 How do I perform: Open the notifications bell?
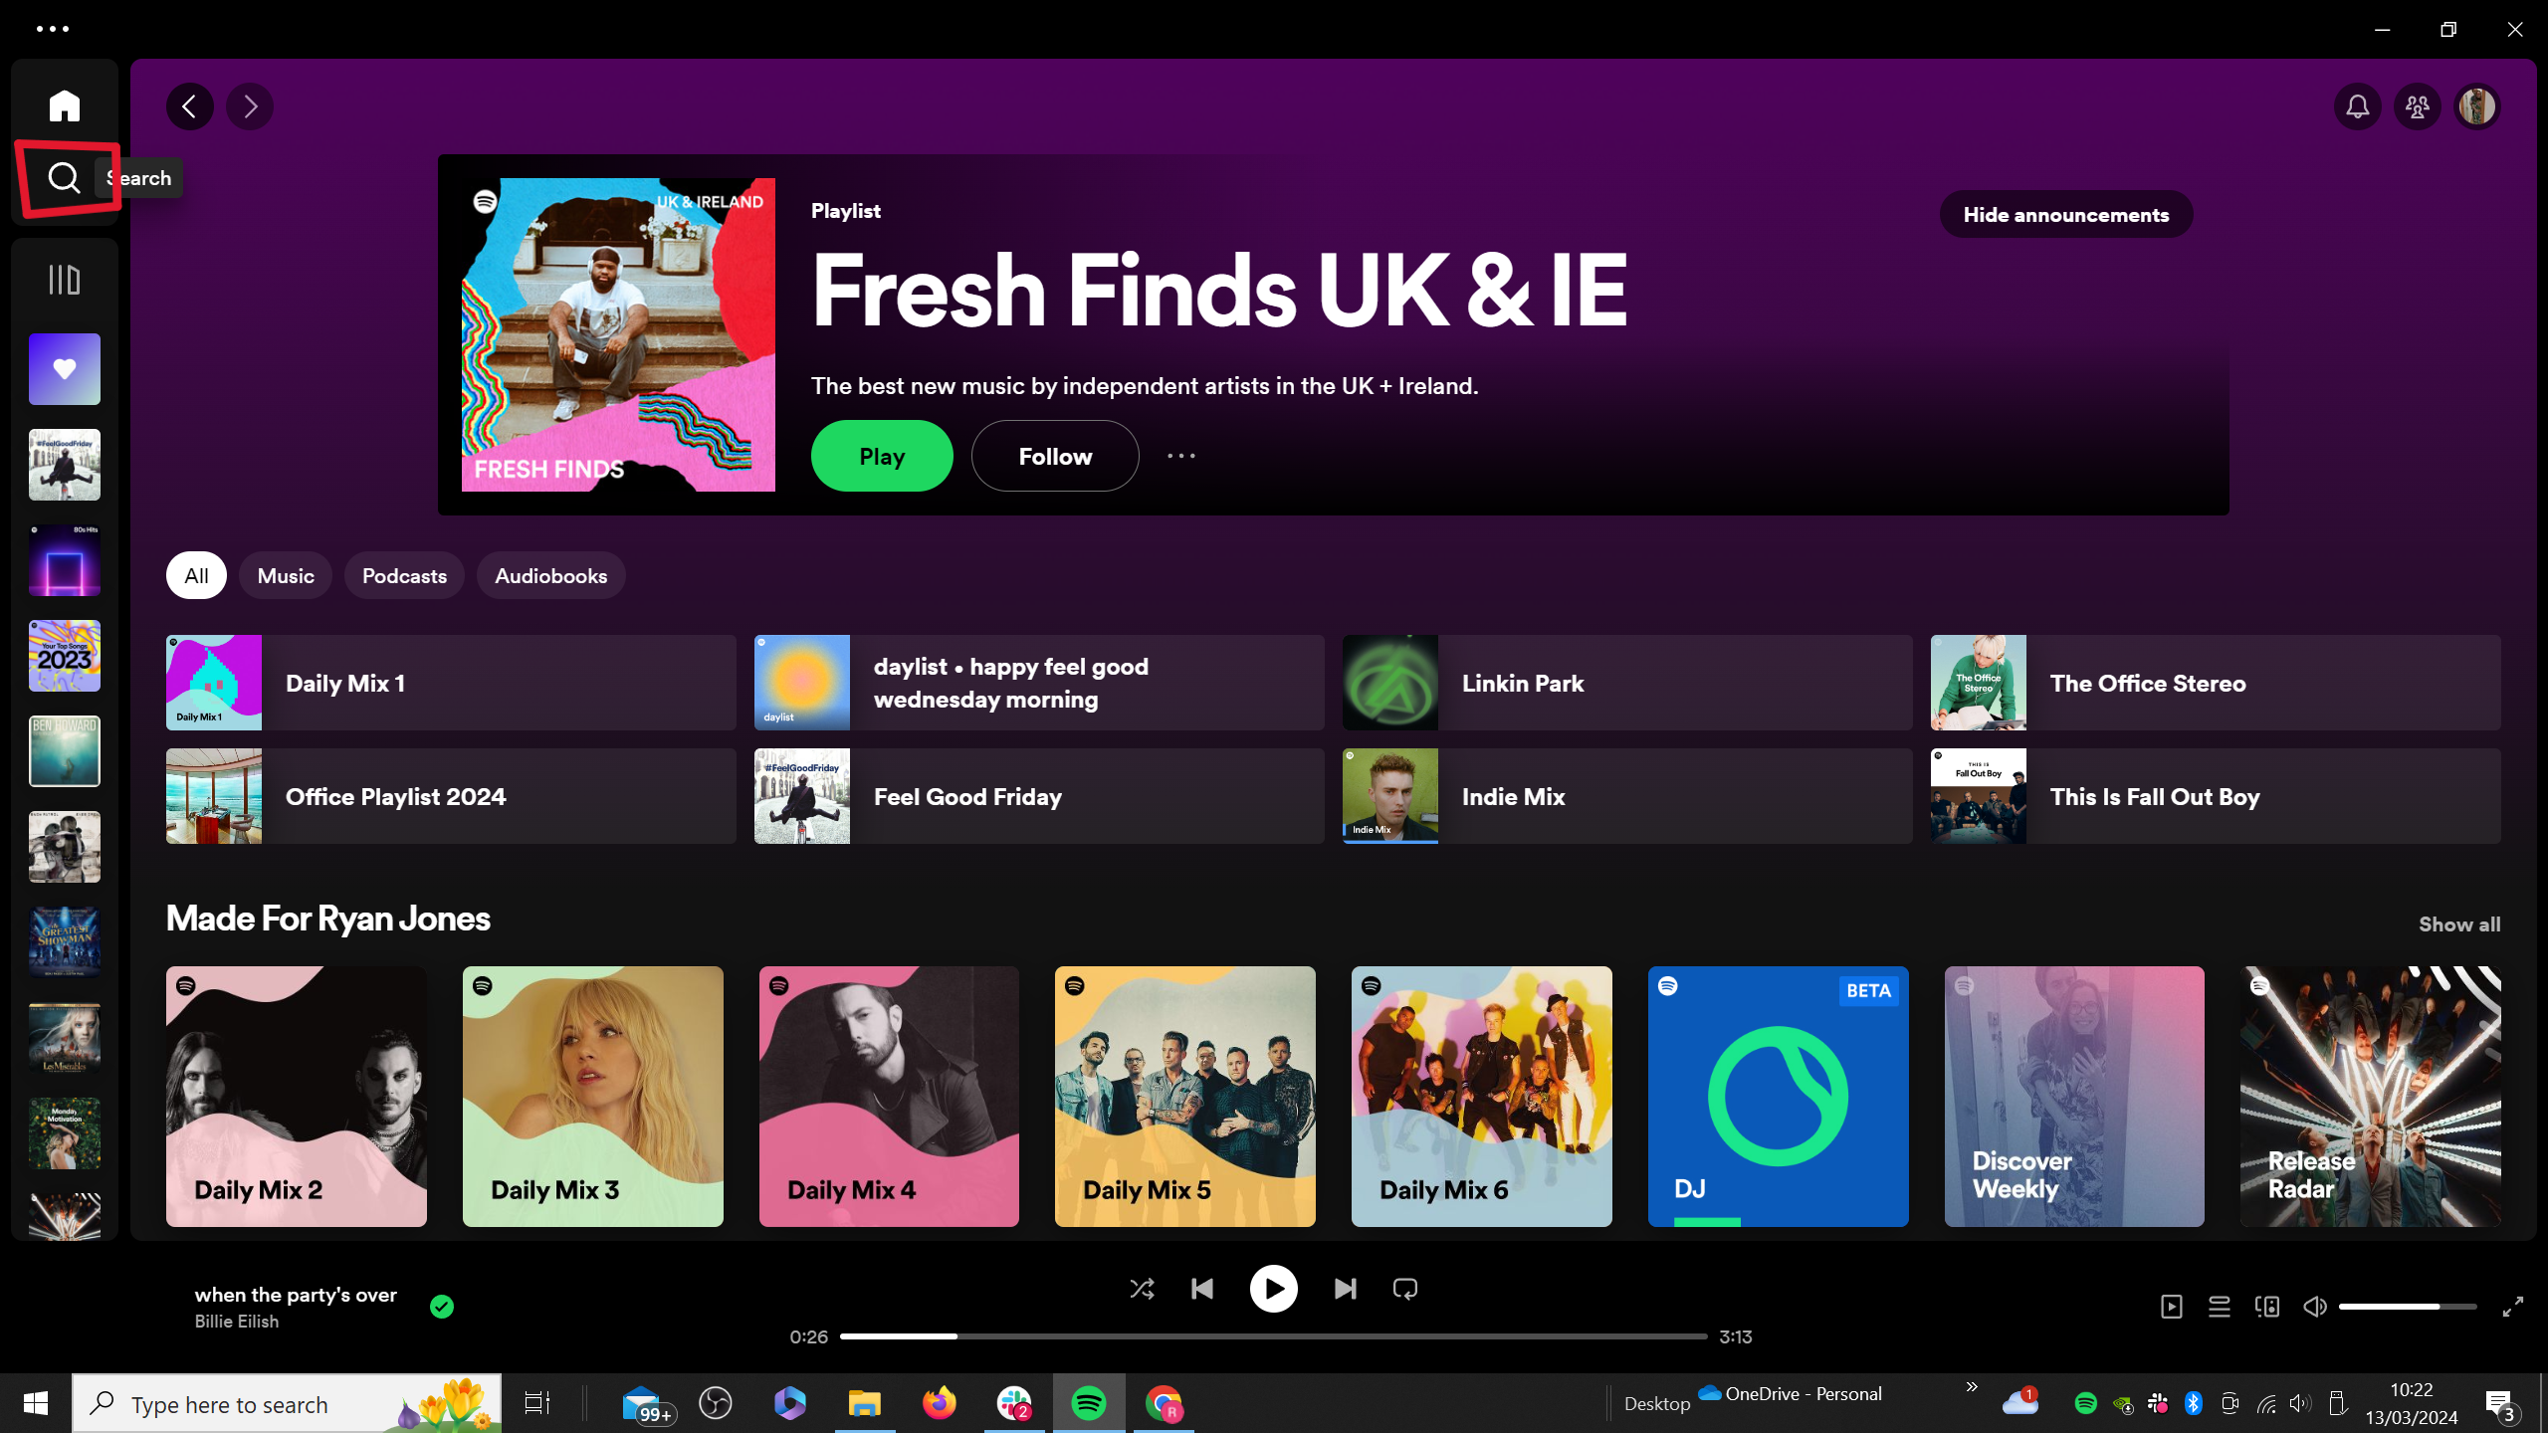tap(2358, 106)
